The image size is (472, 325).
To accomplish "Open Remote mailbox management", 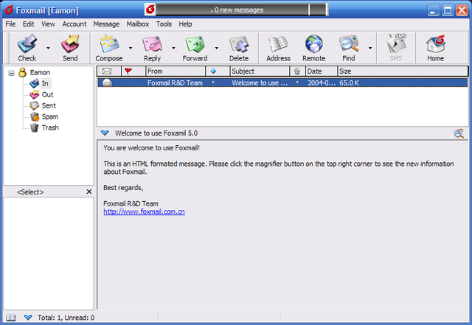I will [313, 48].
